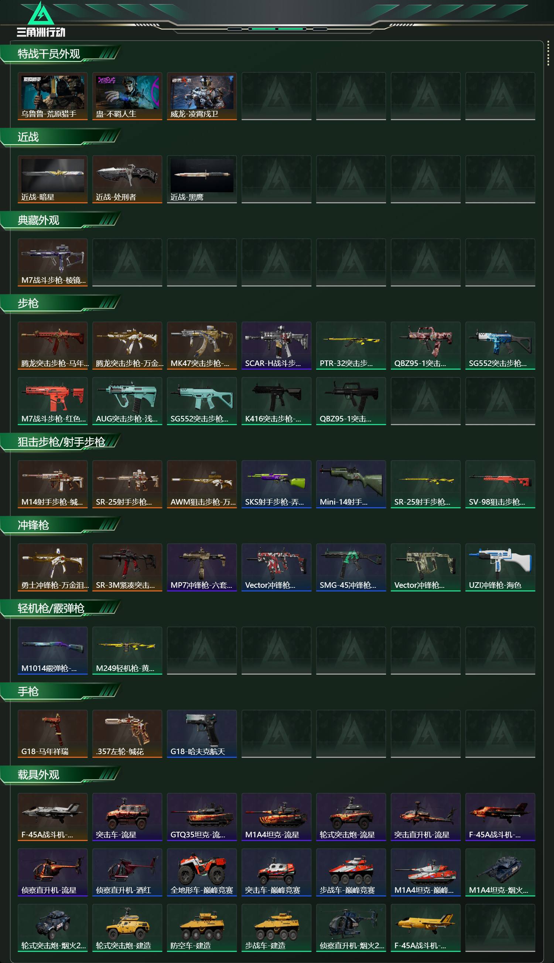Select the 乌鲁鲁-荒原猎手 operator skin
The image size is (554, 963).
(52, 96)
